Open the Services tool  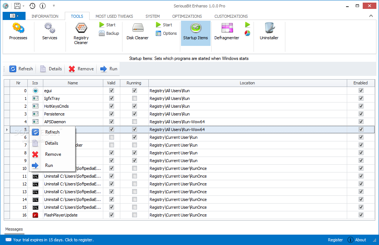pyautogui.click(x=50, y=31)
